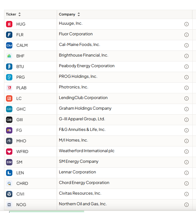Viewport: 196px width, 213px height.
Task: Click the SM ticker logo
Action: tap(9, 162)
